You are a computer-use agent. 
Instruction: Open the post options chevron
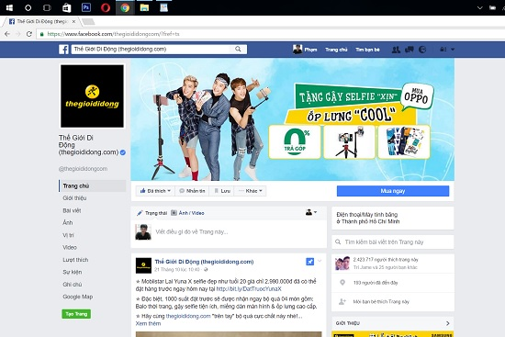click(320, 261)
